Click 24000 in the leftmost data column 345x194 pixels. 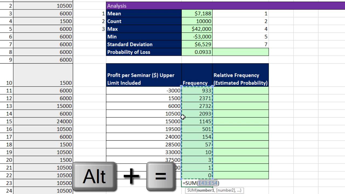click(43, 121)
